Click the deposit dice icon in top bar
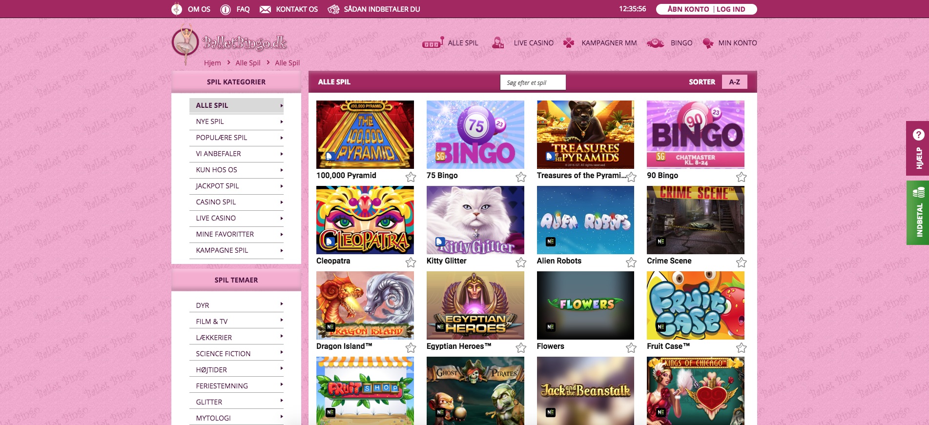Image resolution: width=929 pixels, height=425 pixels. [333, 9]
